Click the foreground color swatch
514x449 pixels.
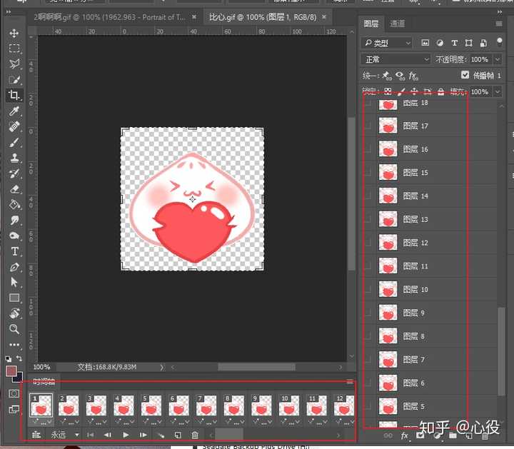click(x=11, y=371)
